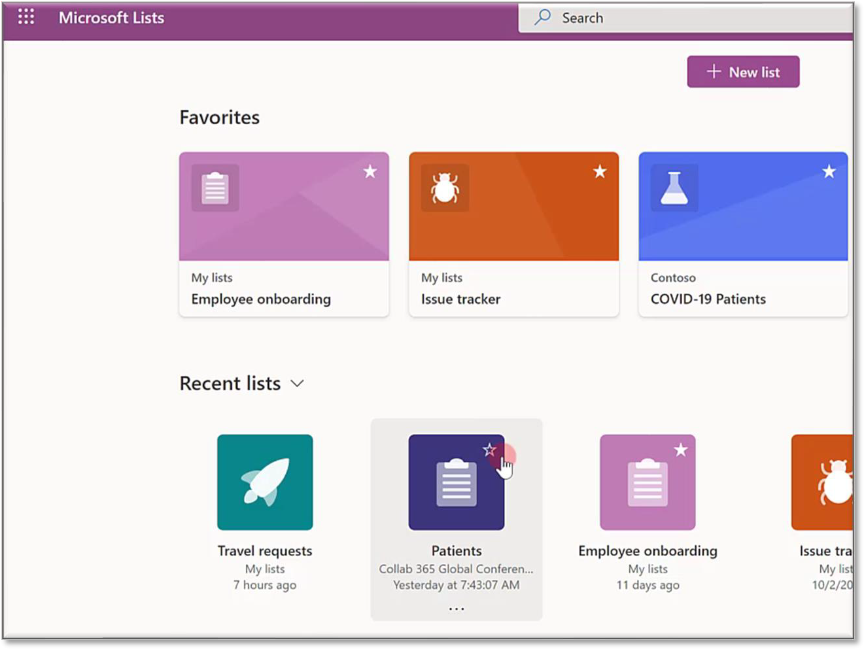The height and width of the screenshot is (649, 864).
Task: Favorite the Patients list with star
Action: pos(489,450)
